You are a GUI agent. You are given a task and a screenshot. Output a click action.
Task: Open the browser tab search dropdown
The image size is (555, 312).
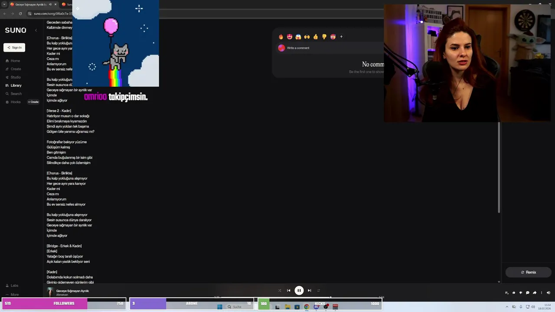click(4, 4)
